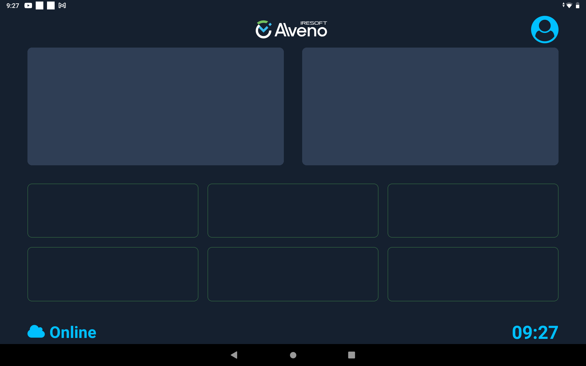Open the blue user profile icon

click(x=544, y=30)
